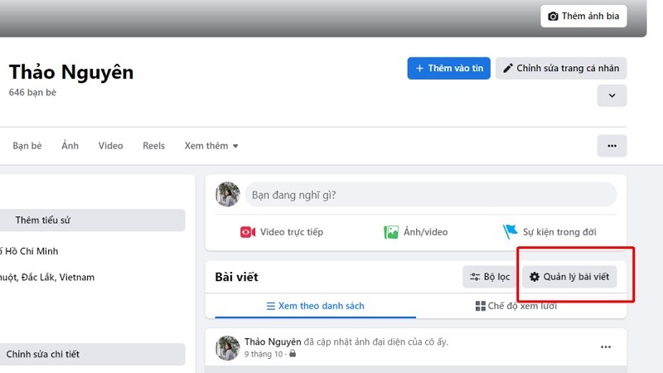Open Thảo Nguyên name link in post

pos(273,342)
